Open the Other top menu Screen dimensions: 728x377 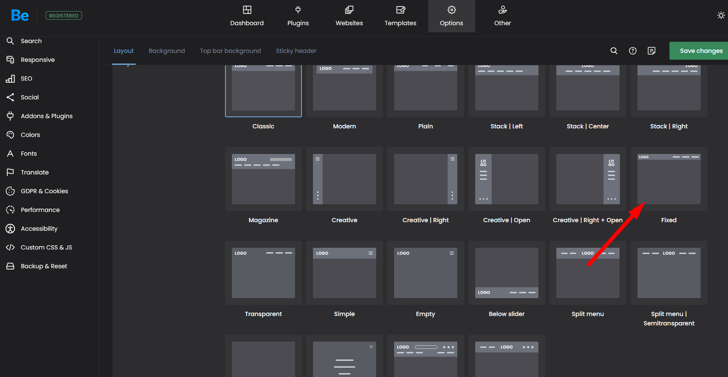pyautogui.click(x=503, y=16)
